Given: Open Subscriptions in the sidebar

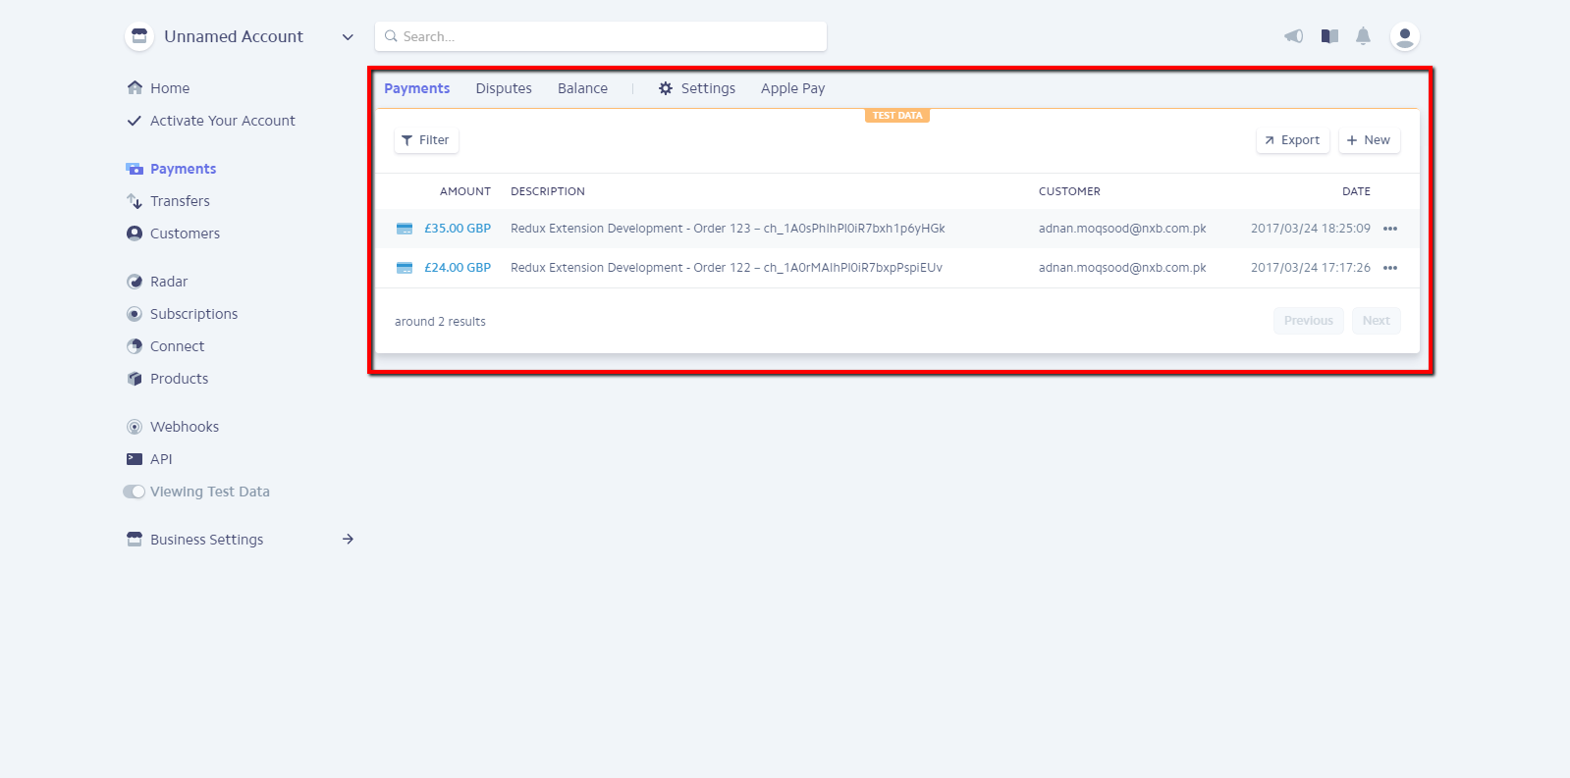Looking at the screenshot, I should 193,314.
